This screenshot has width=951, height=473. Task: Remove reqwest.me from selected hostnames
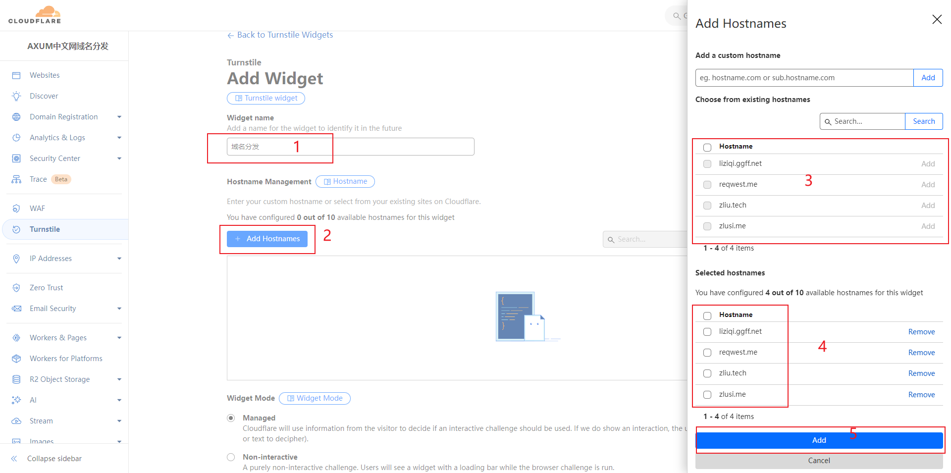[921, 353]
